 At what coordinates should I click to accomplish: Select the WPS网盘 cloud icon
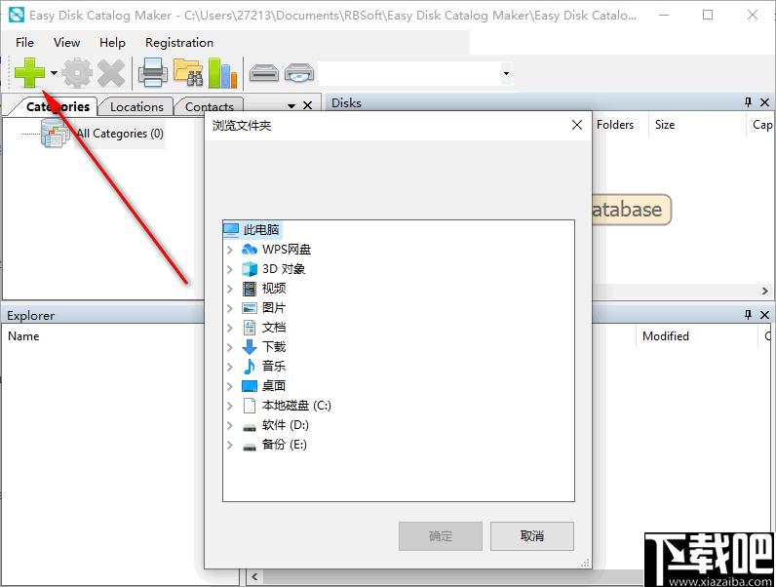tap(250, 250)
